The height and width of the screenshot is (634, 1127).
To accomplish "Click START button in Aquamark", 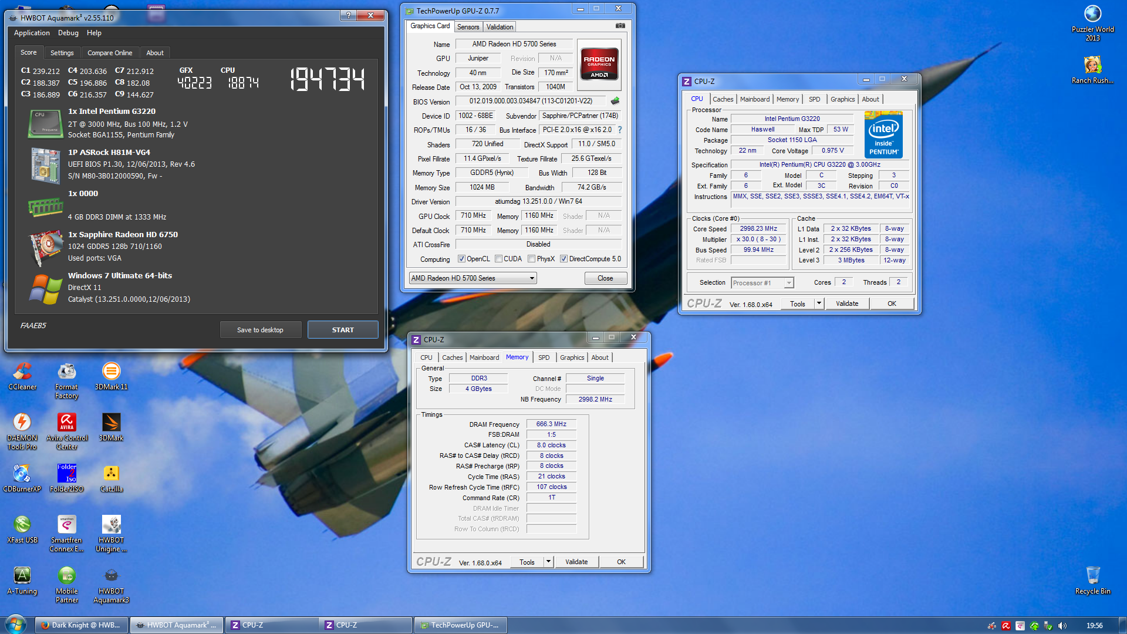I will (343, 330).
